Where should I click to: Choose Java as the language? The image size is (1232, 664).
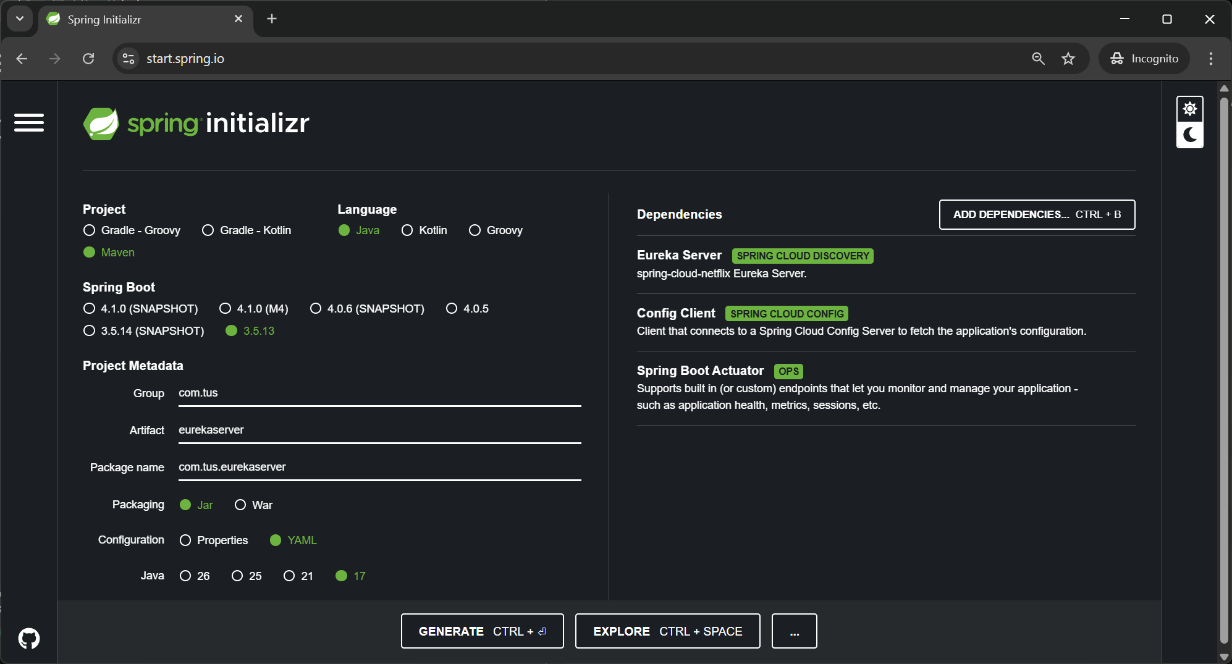(359, 230)
